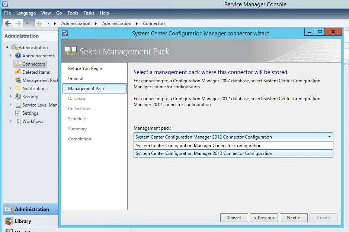
Task: Expand the Notifications tree node
Action: click(10, 88)
